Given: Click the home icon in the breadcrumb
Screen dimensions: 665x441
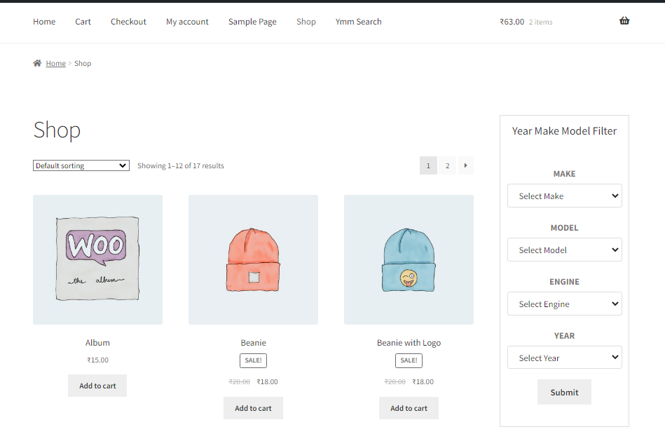Looking at the screenshot, I should [x=36, y=62].
